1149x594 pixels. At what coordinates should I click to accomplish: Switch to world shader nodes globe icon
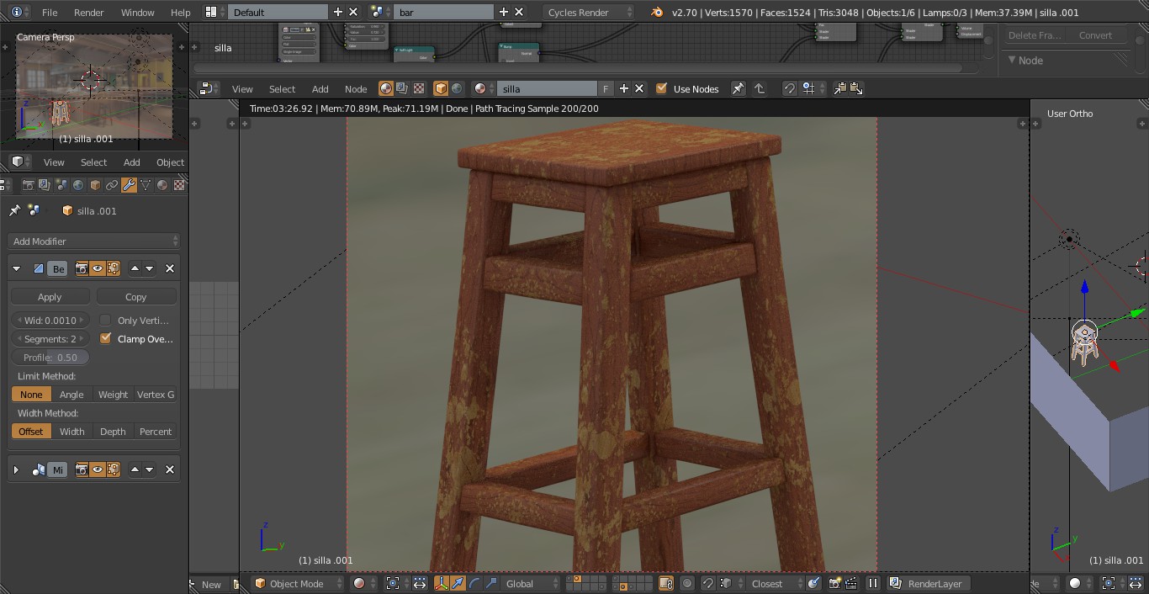click(x=457, y=88)
